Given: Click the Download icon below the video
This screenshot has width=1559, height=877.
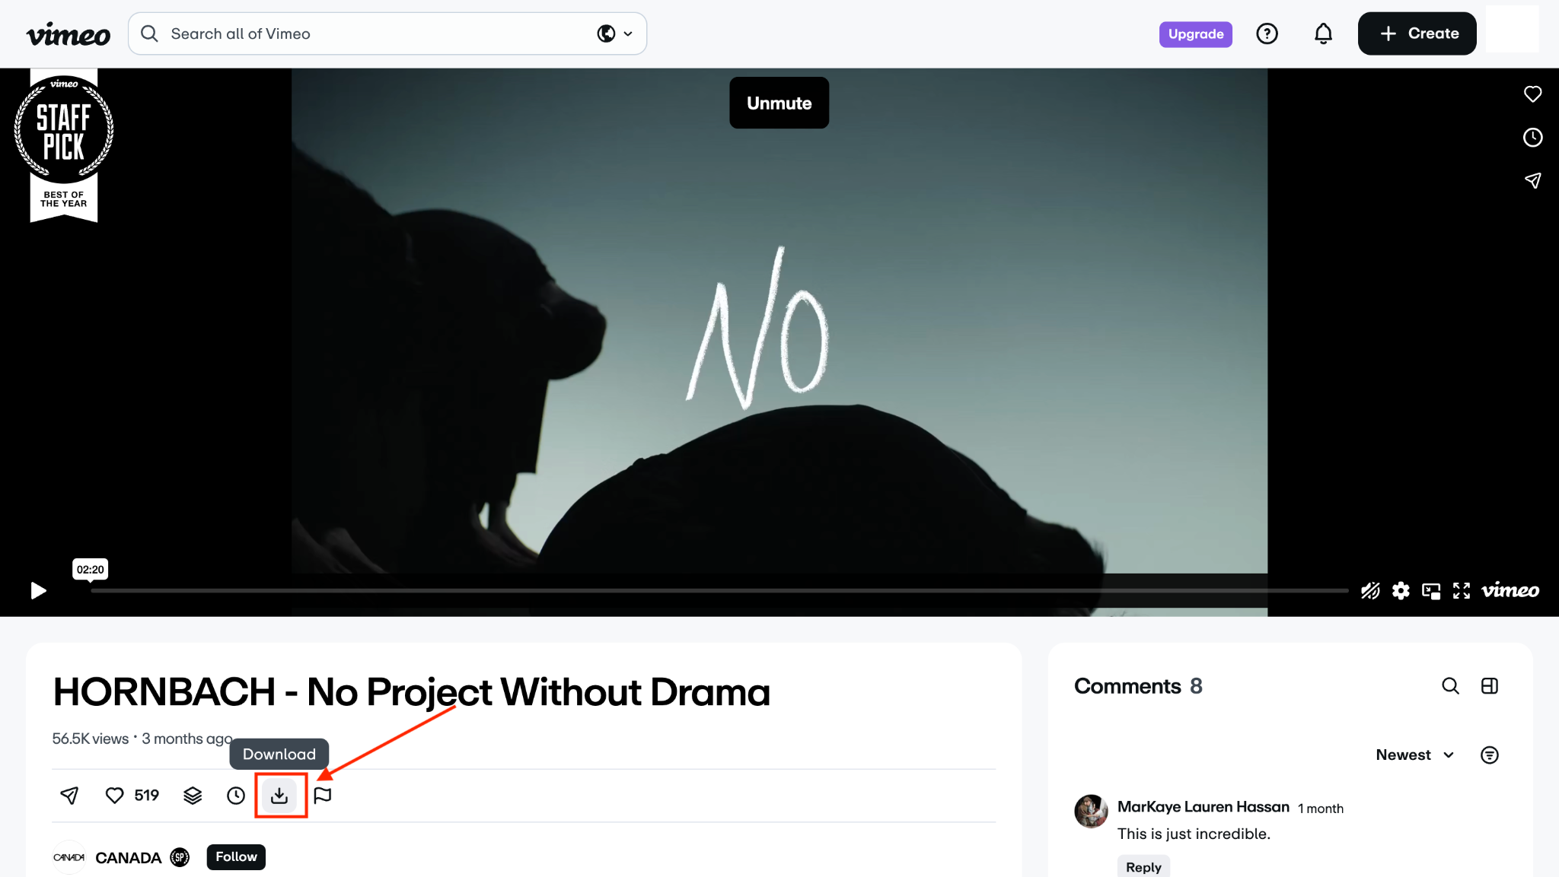Looking at the screenshot, I should (280, 795).
